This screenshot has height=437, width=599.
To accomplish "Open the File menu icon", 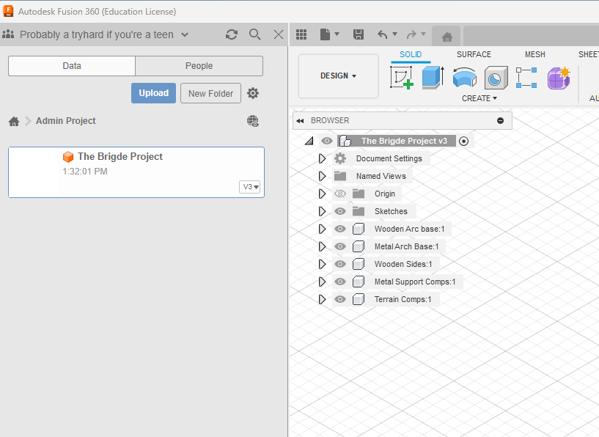I will coord(325,34).
